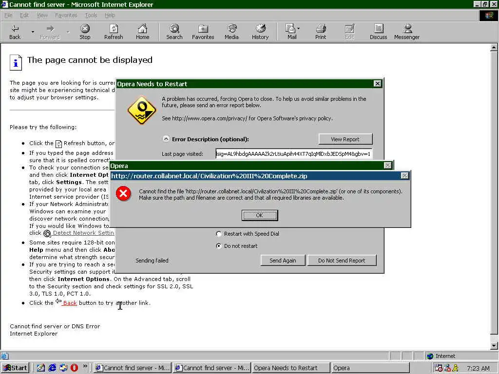Open the Help menu
499x374 pixels.
click(x=110, y=15)
